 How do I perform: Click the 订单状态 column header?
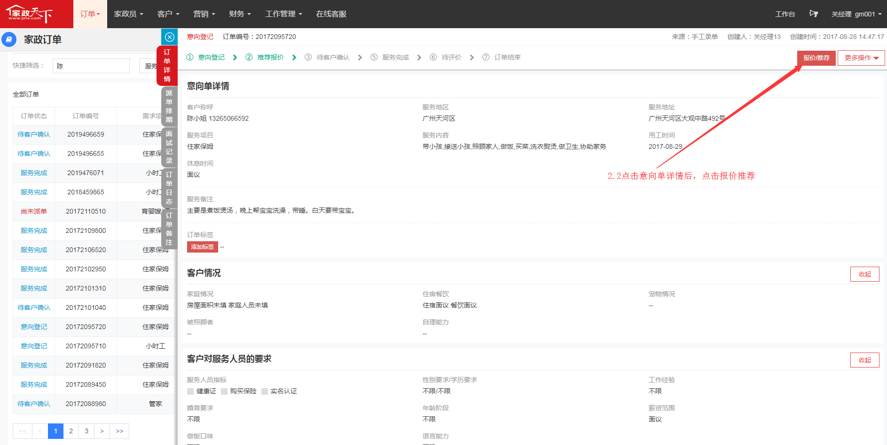coord(34,116)
